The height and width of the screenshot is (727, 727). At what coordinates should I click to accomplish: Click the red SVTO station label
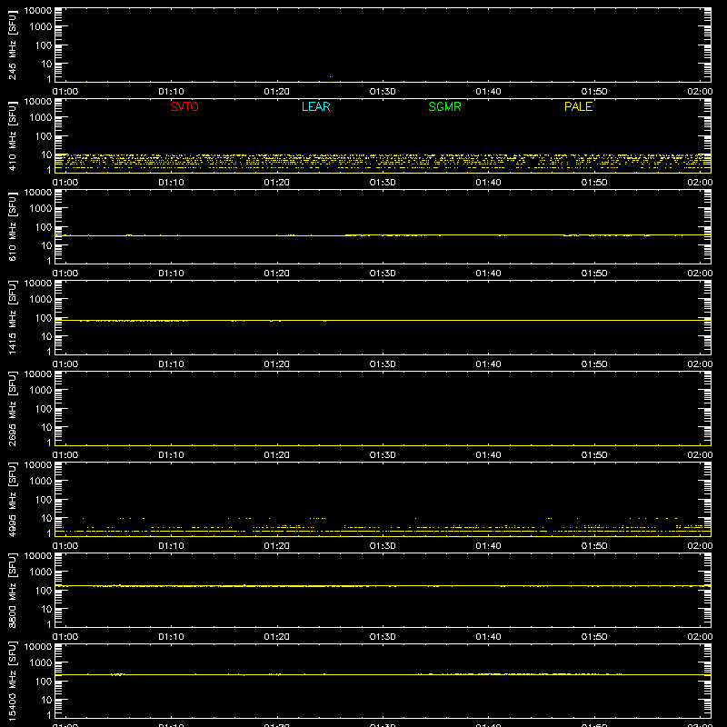[x=184, y=106]
